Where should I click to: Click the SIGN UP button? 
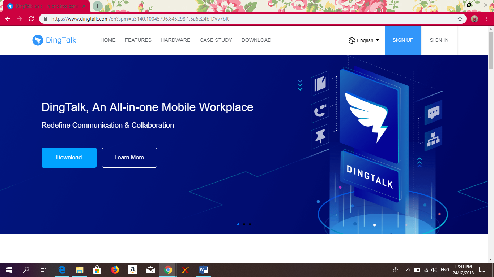click(x=403, y=40)
